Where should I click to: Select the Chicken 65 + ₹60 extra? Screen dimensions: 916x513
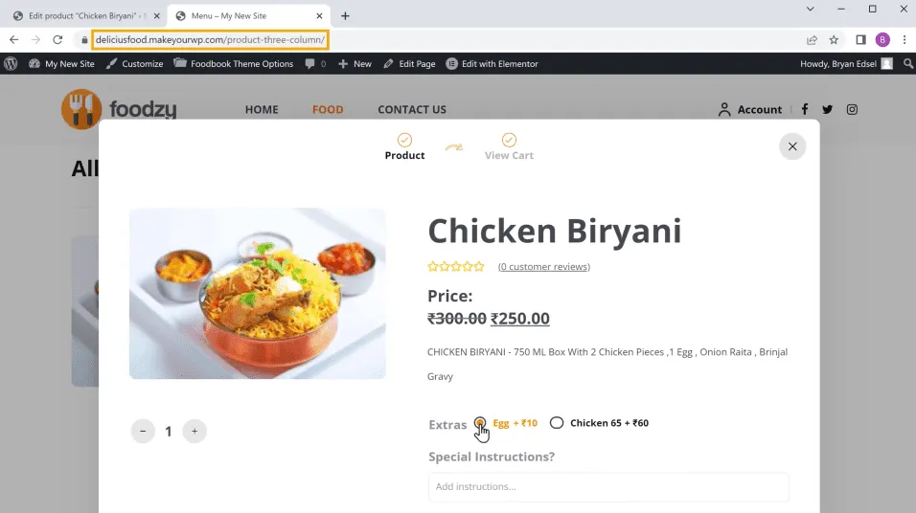click(557, 423)
